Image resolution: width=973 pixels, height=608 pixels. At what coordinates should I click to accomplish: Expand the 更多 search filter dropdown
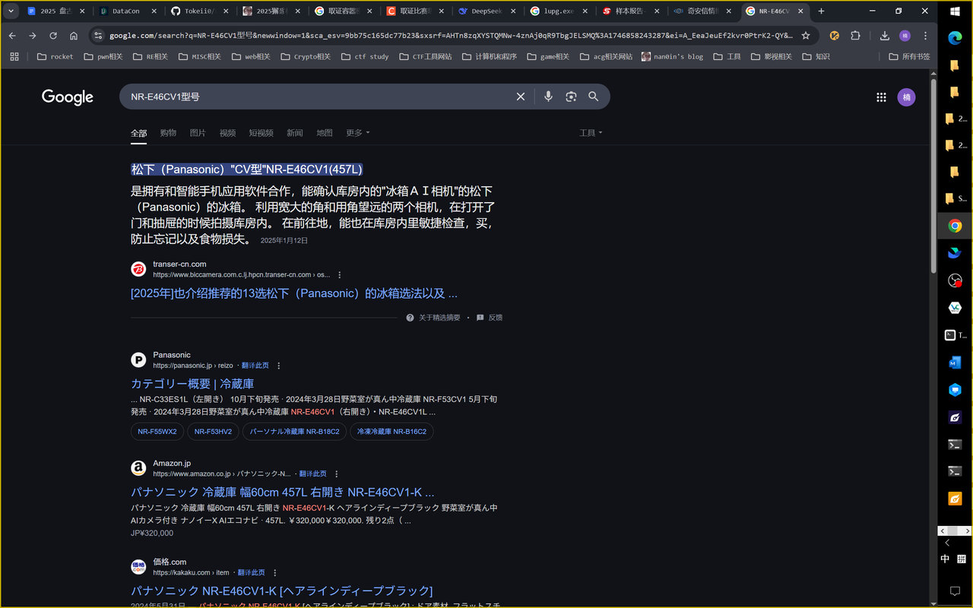[358, 133]
